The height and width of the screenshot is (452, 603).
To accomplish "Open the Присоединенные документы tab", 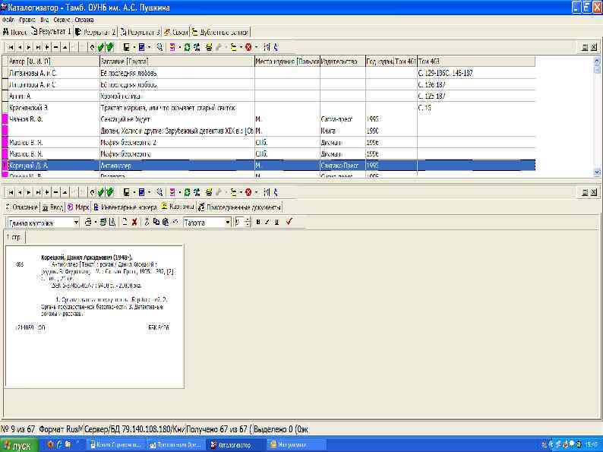I will [x=239, y=207].
